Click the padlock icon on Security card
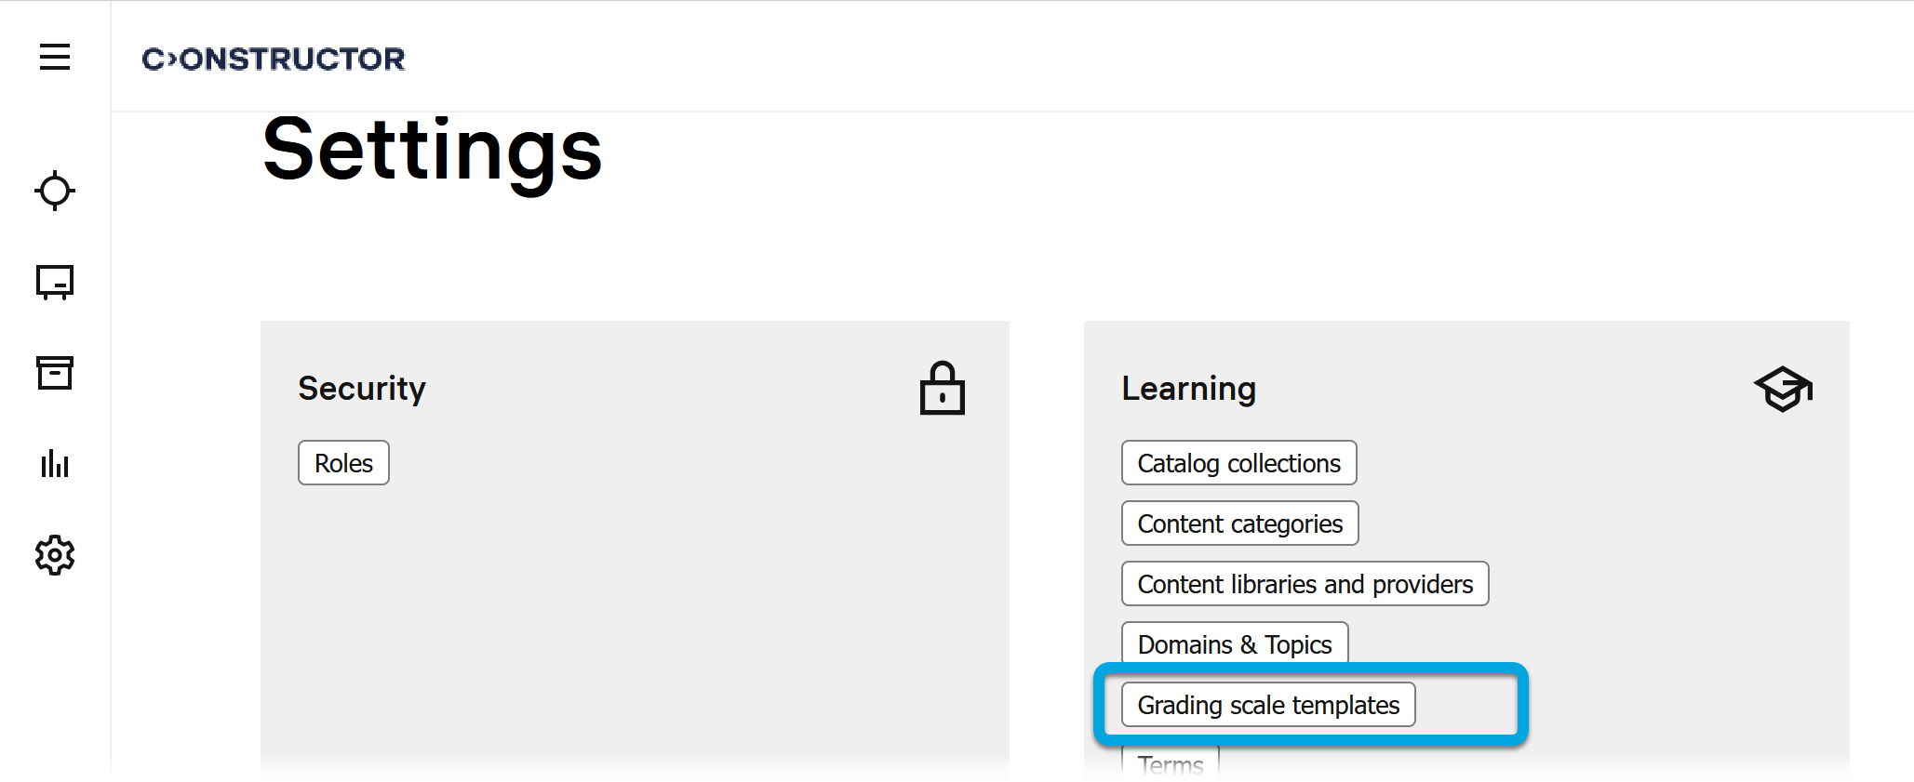This screenshot has width=1914, height=782. pyautogui.click(x=942, y=389)
